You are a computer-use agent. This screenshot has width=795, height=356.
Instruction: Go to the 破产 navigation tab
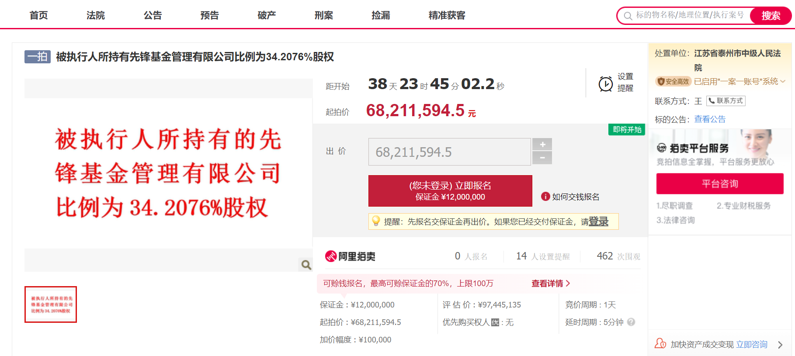[267, 15]
